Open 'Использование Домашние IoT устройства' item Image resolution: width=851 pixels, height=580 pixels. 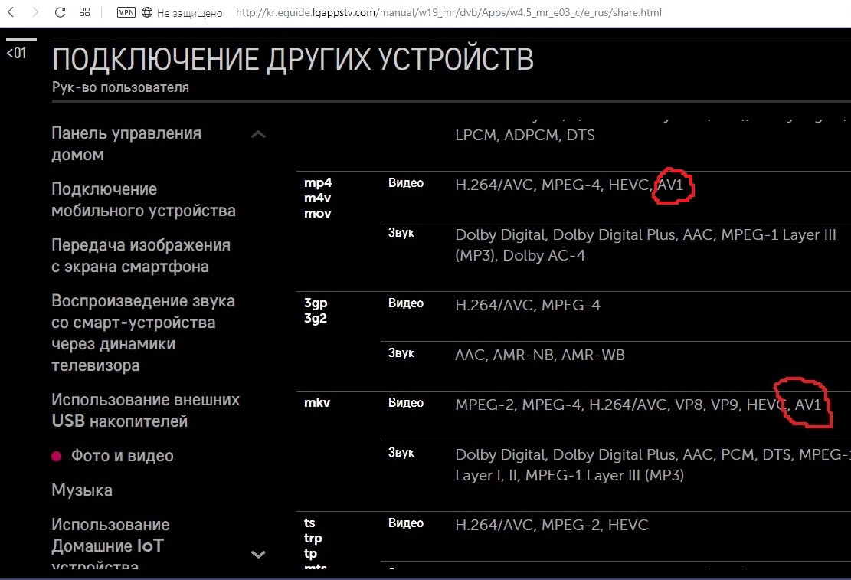pos(110,544)
